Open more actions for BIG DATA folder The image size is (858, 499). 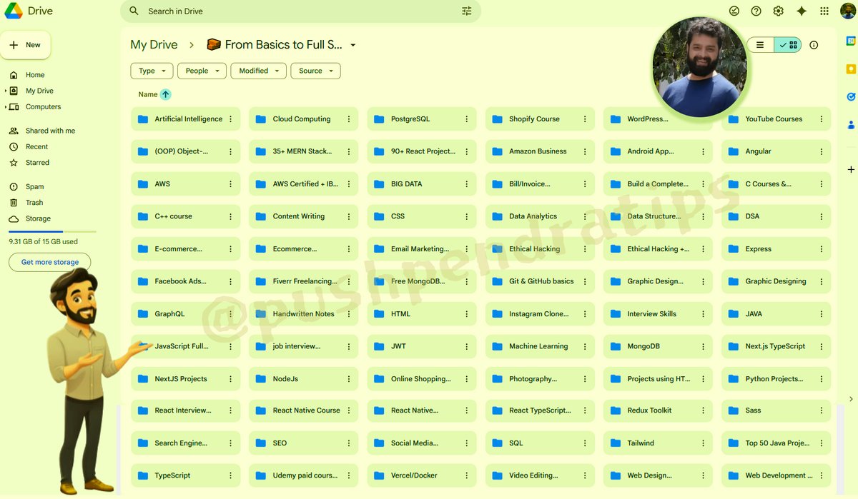(x=467, y=184)
